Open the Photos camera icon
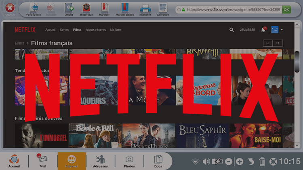The image size is (303, 170). pos(129,161)
